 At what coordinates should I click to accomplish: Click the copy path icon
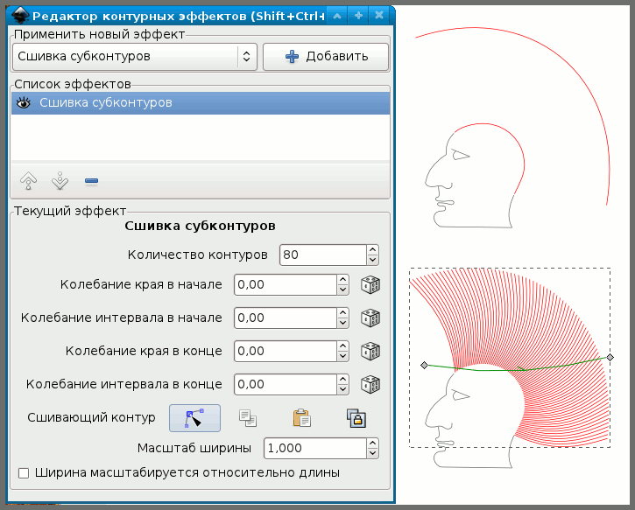click(x=248, y=418)
